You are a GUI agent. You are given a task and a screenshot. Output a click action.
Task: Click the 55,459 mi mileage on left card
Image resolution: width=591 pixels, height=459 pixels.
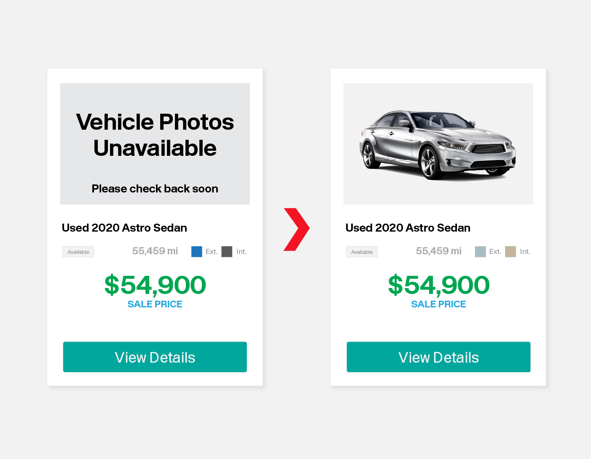pyautogui.click(x=155, y=251)
